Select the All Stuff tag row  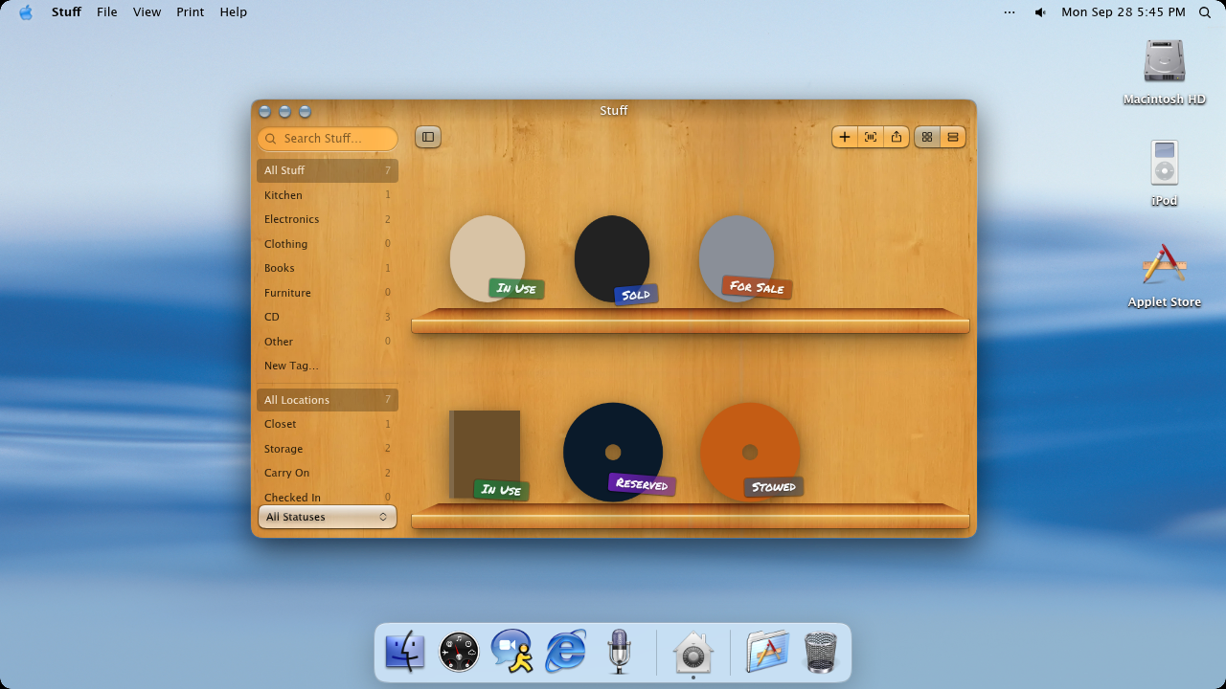pos(328,170)
